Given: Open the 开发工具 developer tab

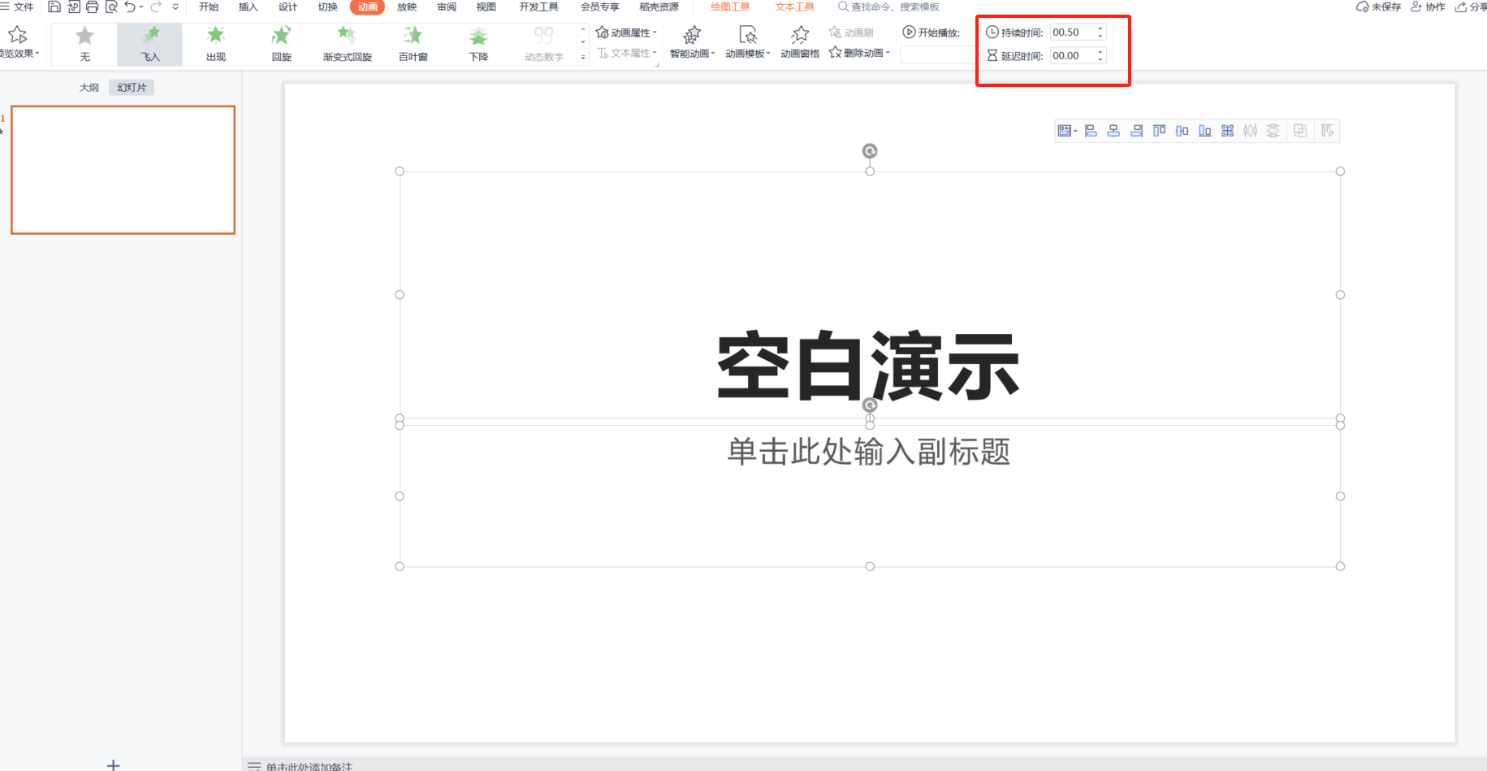Looking at the screenshot, I should click(x=538, y=7).
